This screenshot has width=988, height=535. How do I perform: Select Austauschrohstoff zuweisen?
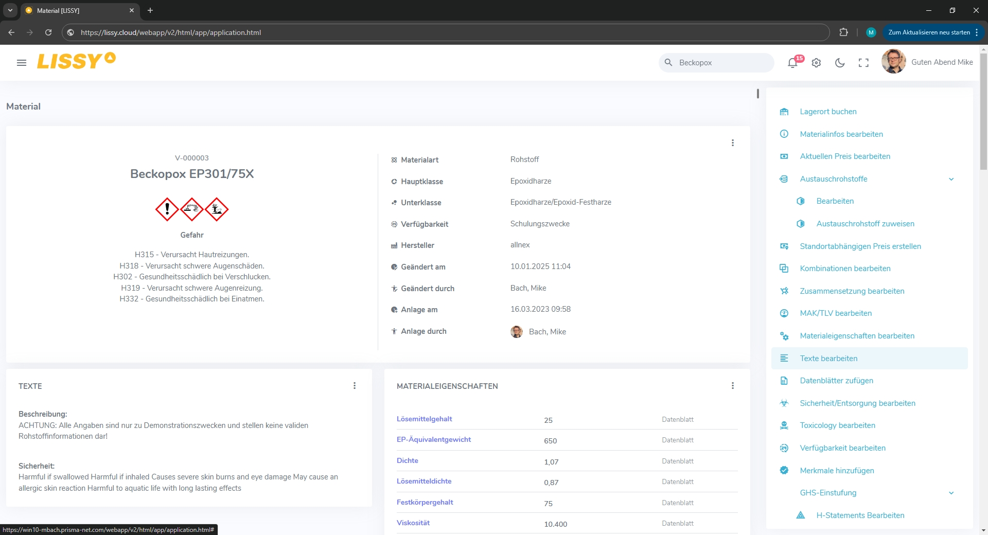(x=865, y=224)
